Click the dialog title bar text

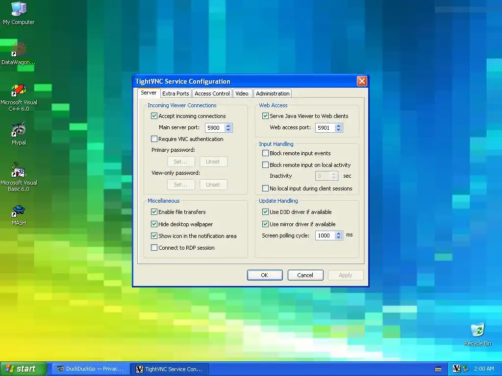(x=182, y=82)
